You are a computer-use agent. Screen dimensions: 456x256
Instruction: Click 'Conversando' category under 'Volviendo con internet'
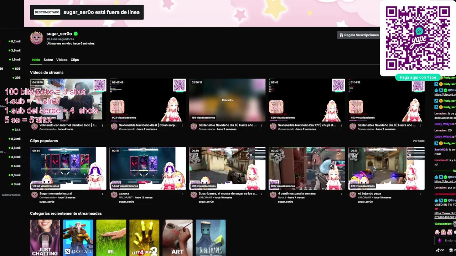[47, 129]
